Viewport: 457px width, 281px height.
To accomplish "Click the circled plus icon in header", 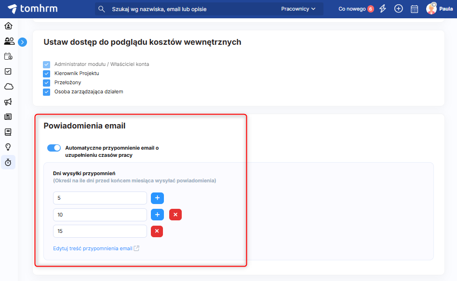I will click(398, 9).
